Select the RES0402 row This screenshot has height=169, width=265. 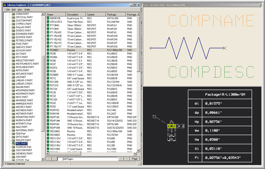(91, 131)
